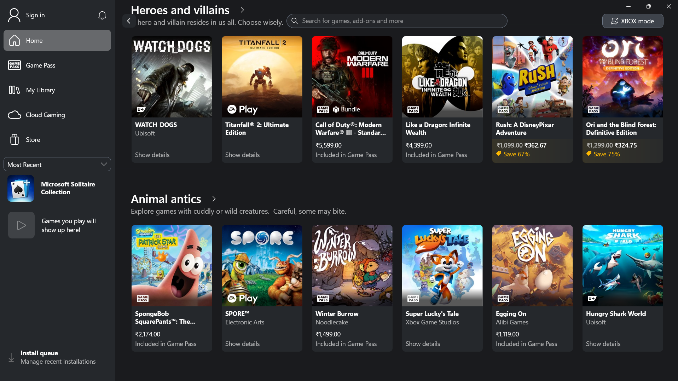Click the Game Pass badge on SpongeBob cover

click(143, 299)
